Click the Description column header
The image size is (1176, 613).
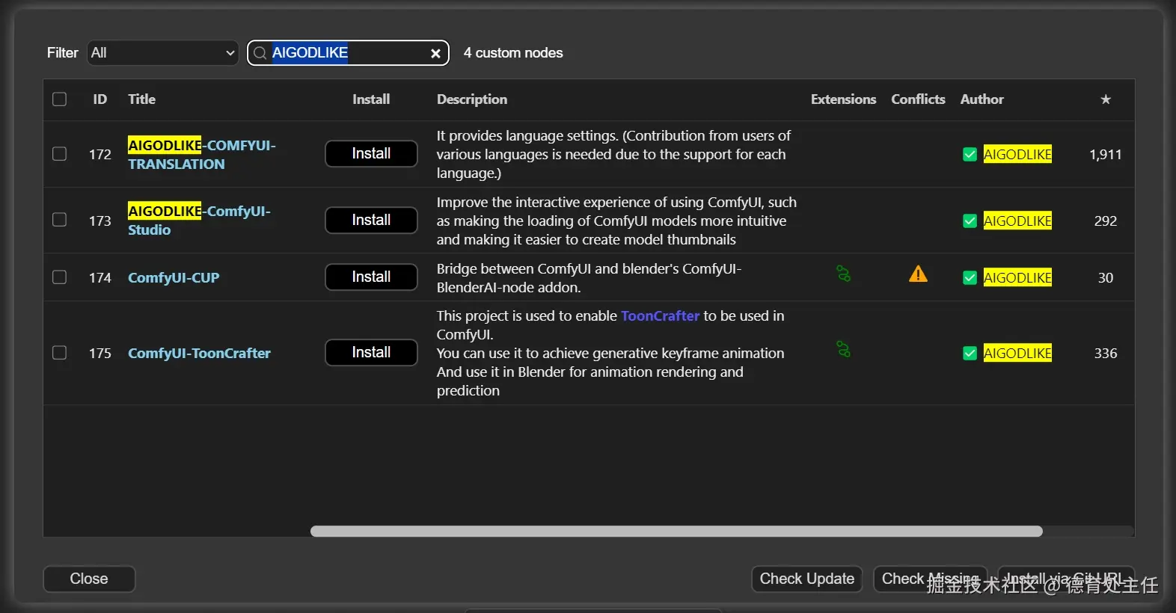coord(472,99)
